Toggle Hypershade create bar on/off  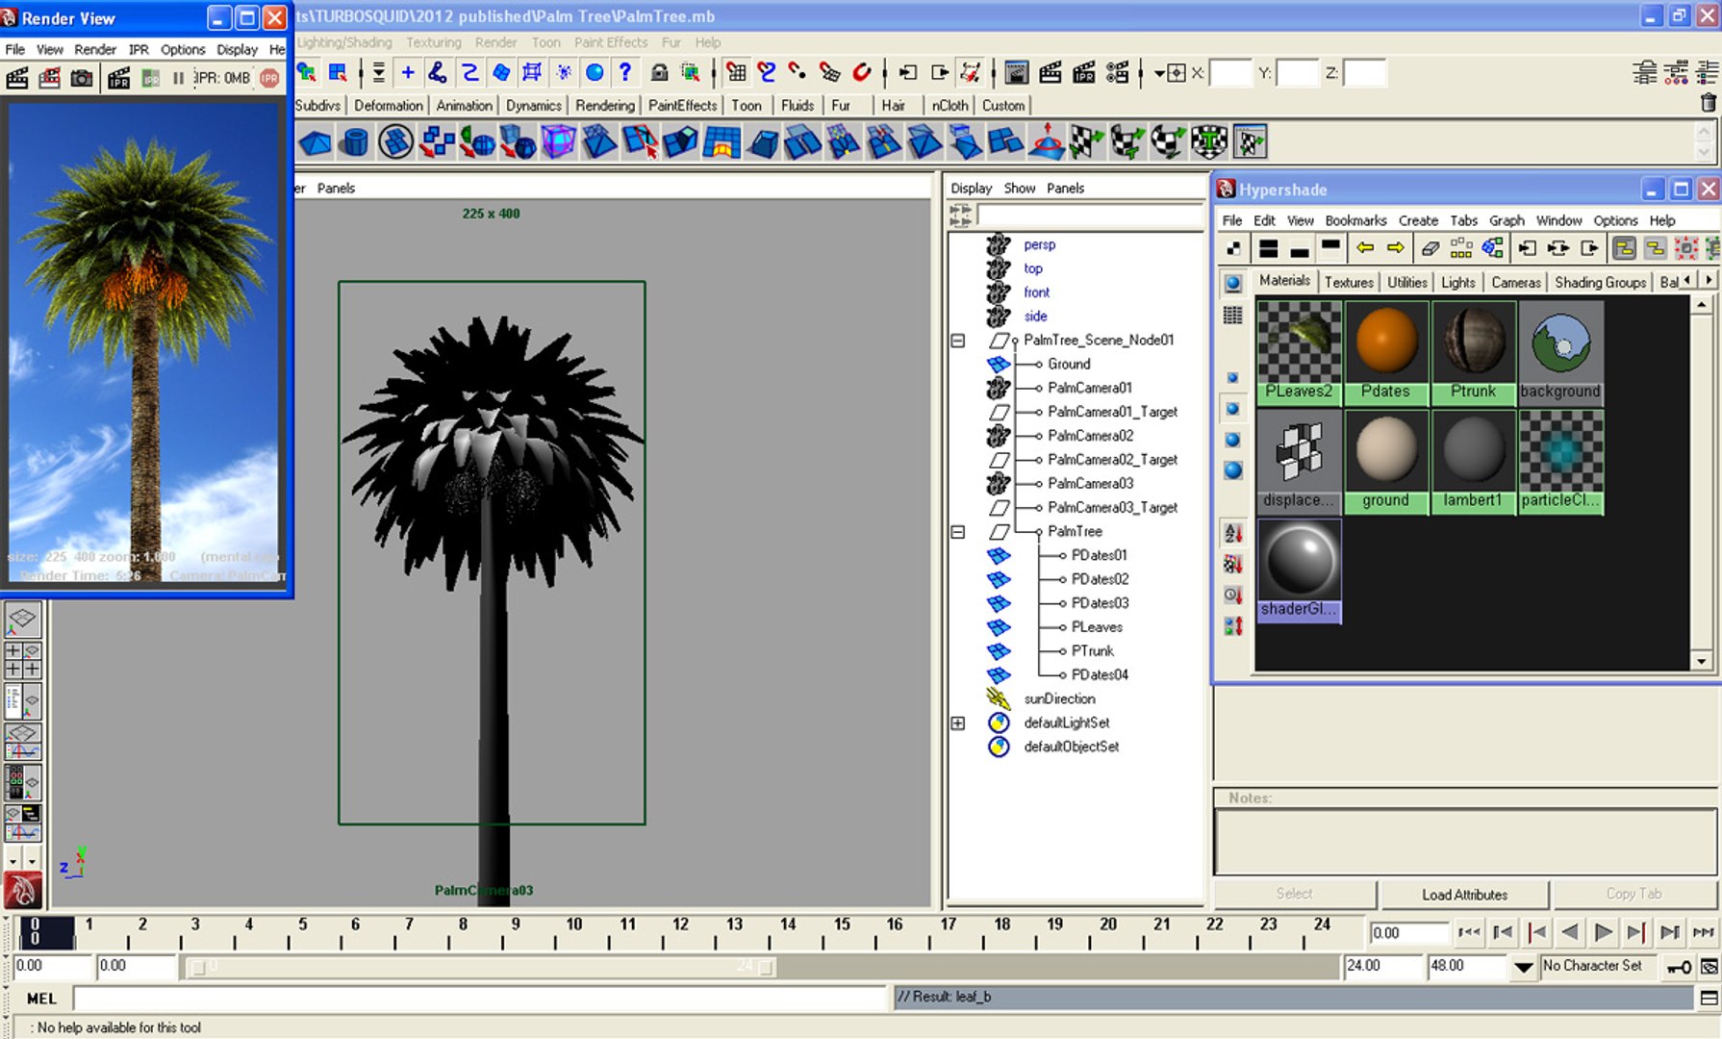coord(1234,248)
